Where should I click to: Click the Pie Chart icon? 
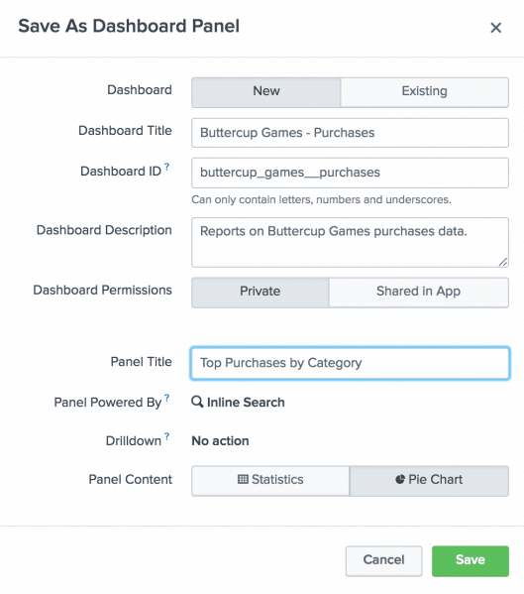[400, 479]
